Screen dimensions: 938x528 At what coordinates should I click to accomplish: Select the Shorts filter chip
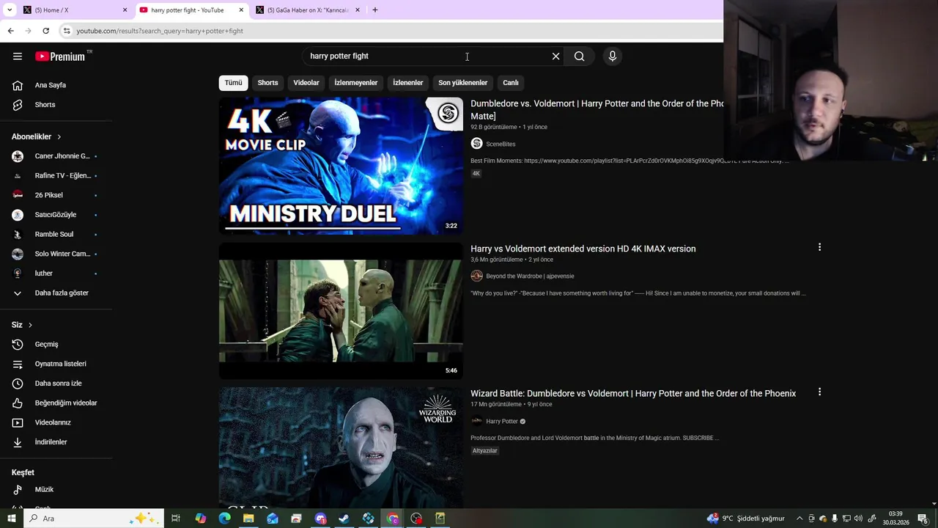(x=267, y=83)
